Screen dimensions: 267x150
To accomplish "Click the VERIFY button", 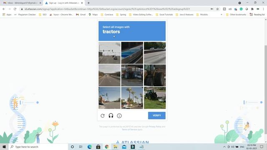I will click(x=157, y=115).
